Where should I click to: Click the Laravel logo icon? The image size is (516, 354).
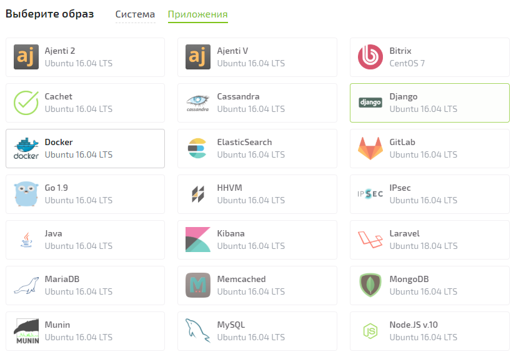(x=370, y=240)
